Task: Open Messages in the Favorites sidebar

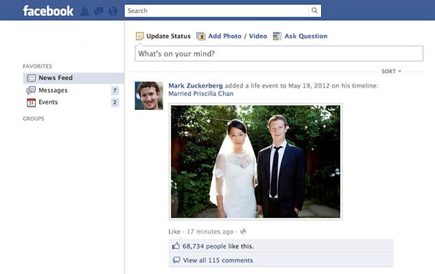Action: [53, 90]
